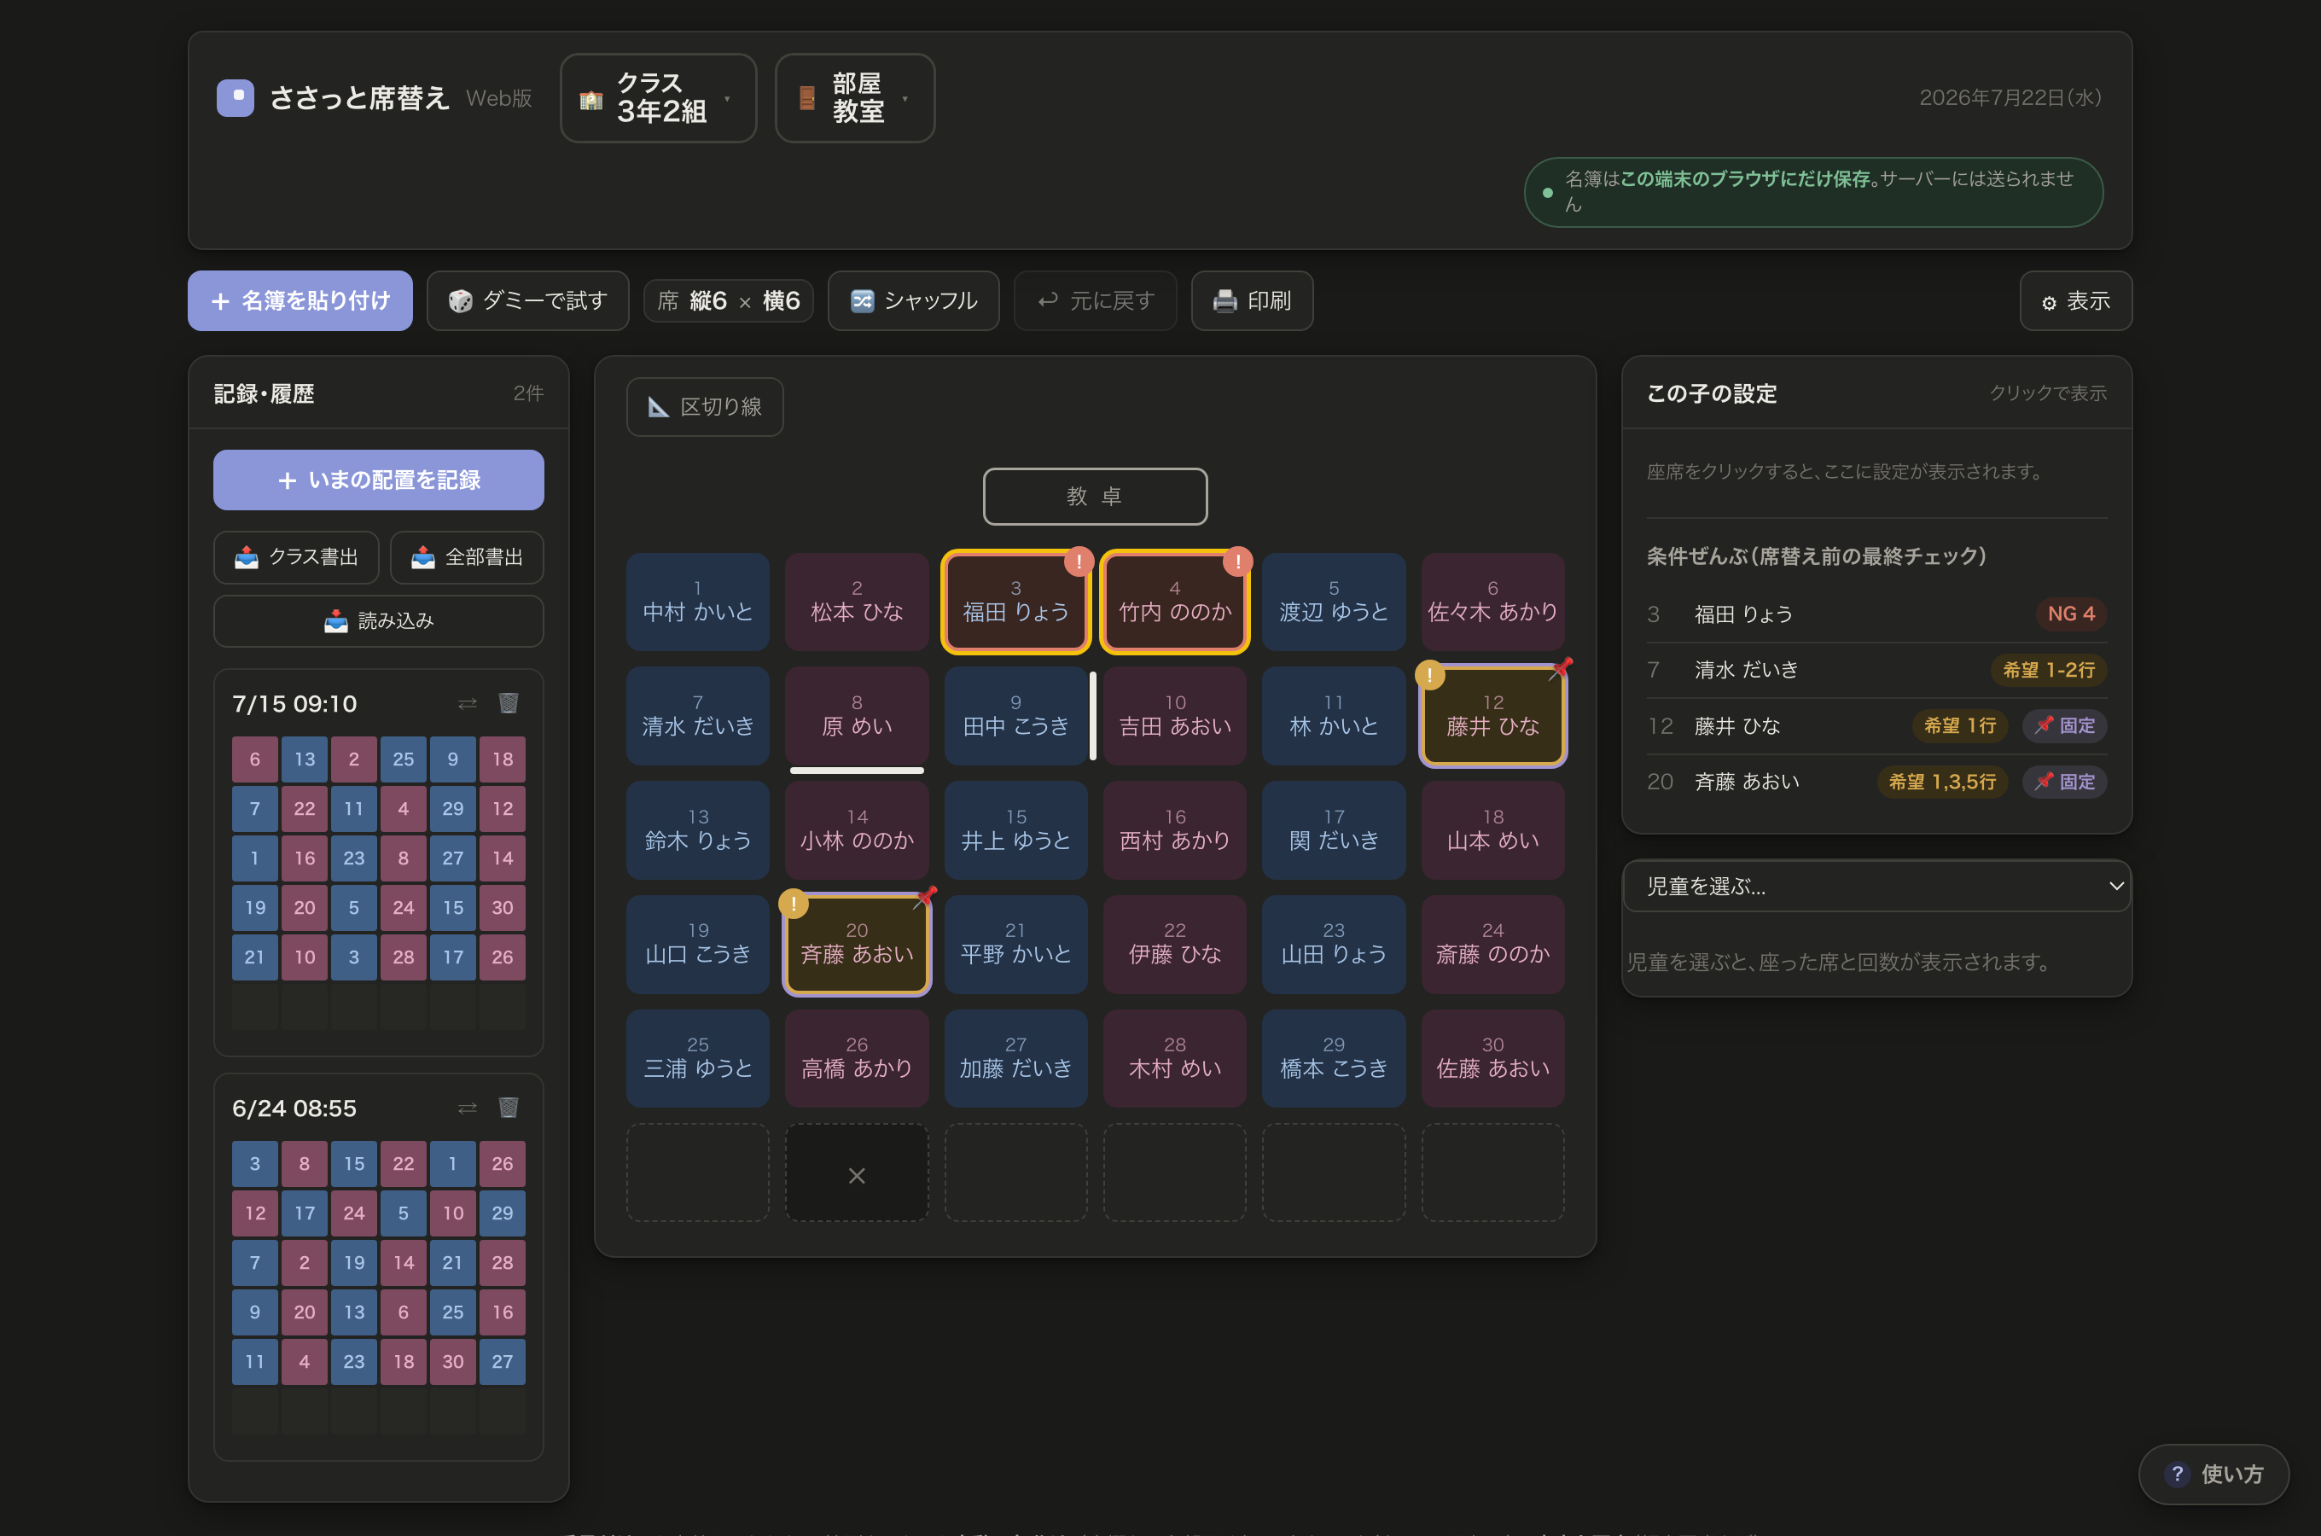Click the warning badge on seat 3 福田 りょう
Image resolution: width=2321 pixels, height=1536 pixels.
1079,561
